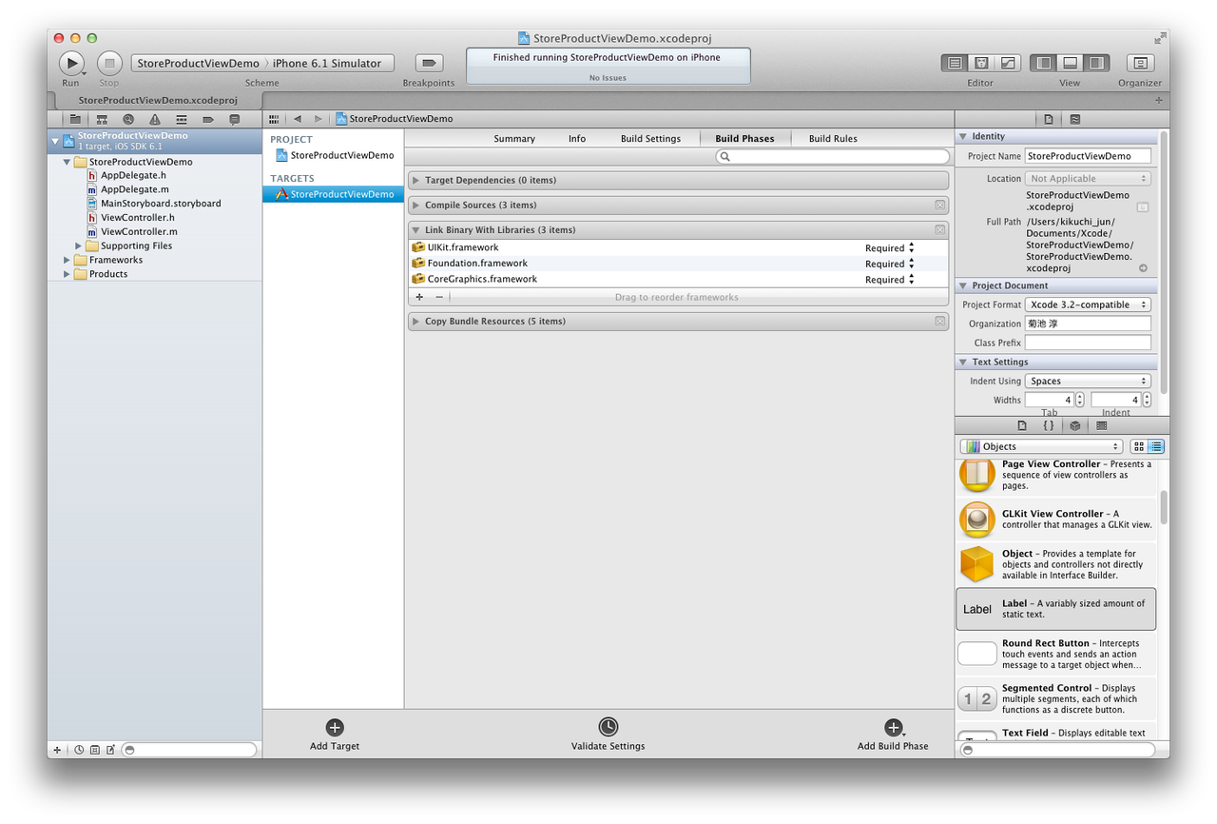Open the Project Format dropdown
Screen dimensions: 1217x824
1088,304
